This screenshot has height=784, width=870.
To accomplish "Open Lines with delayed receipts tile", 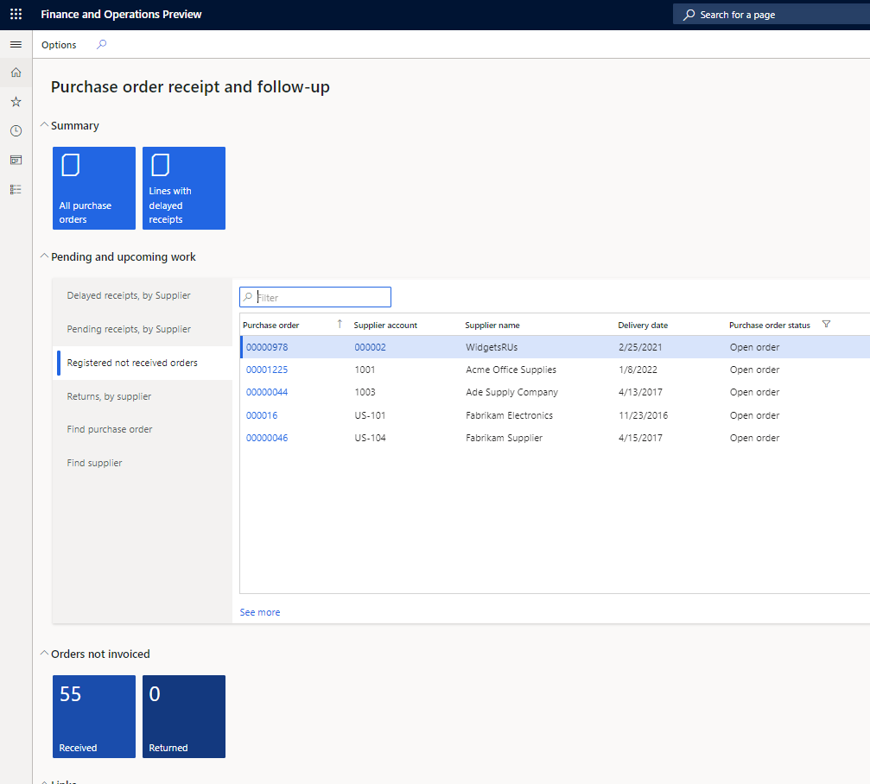I will click(x=184, y=188).
